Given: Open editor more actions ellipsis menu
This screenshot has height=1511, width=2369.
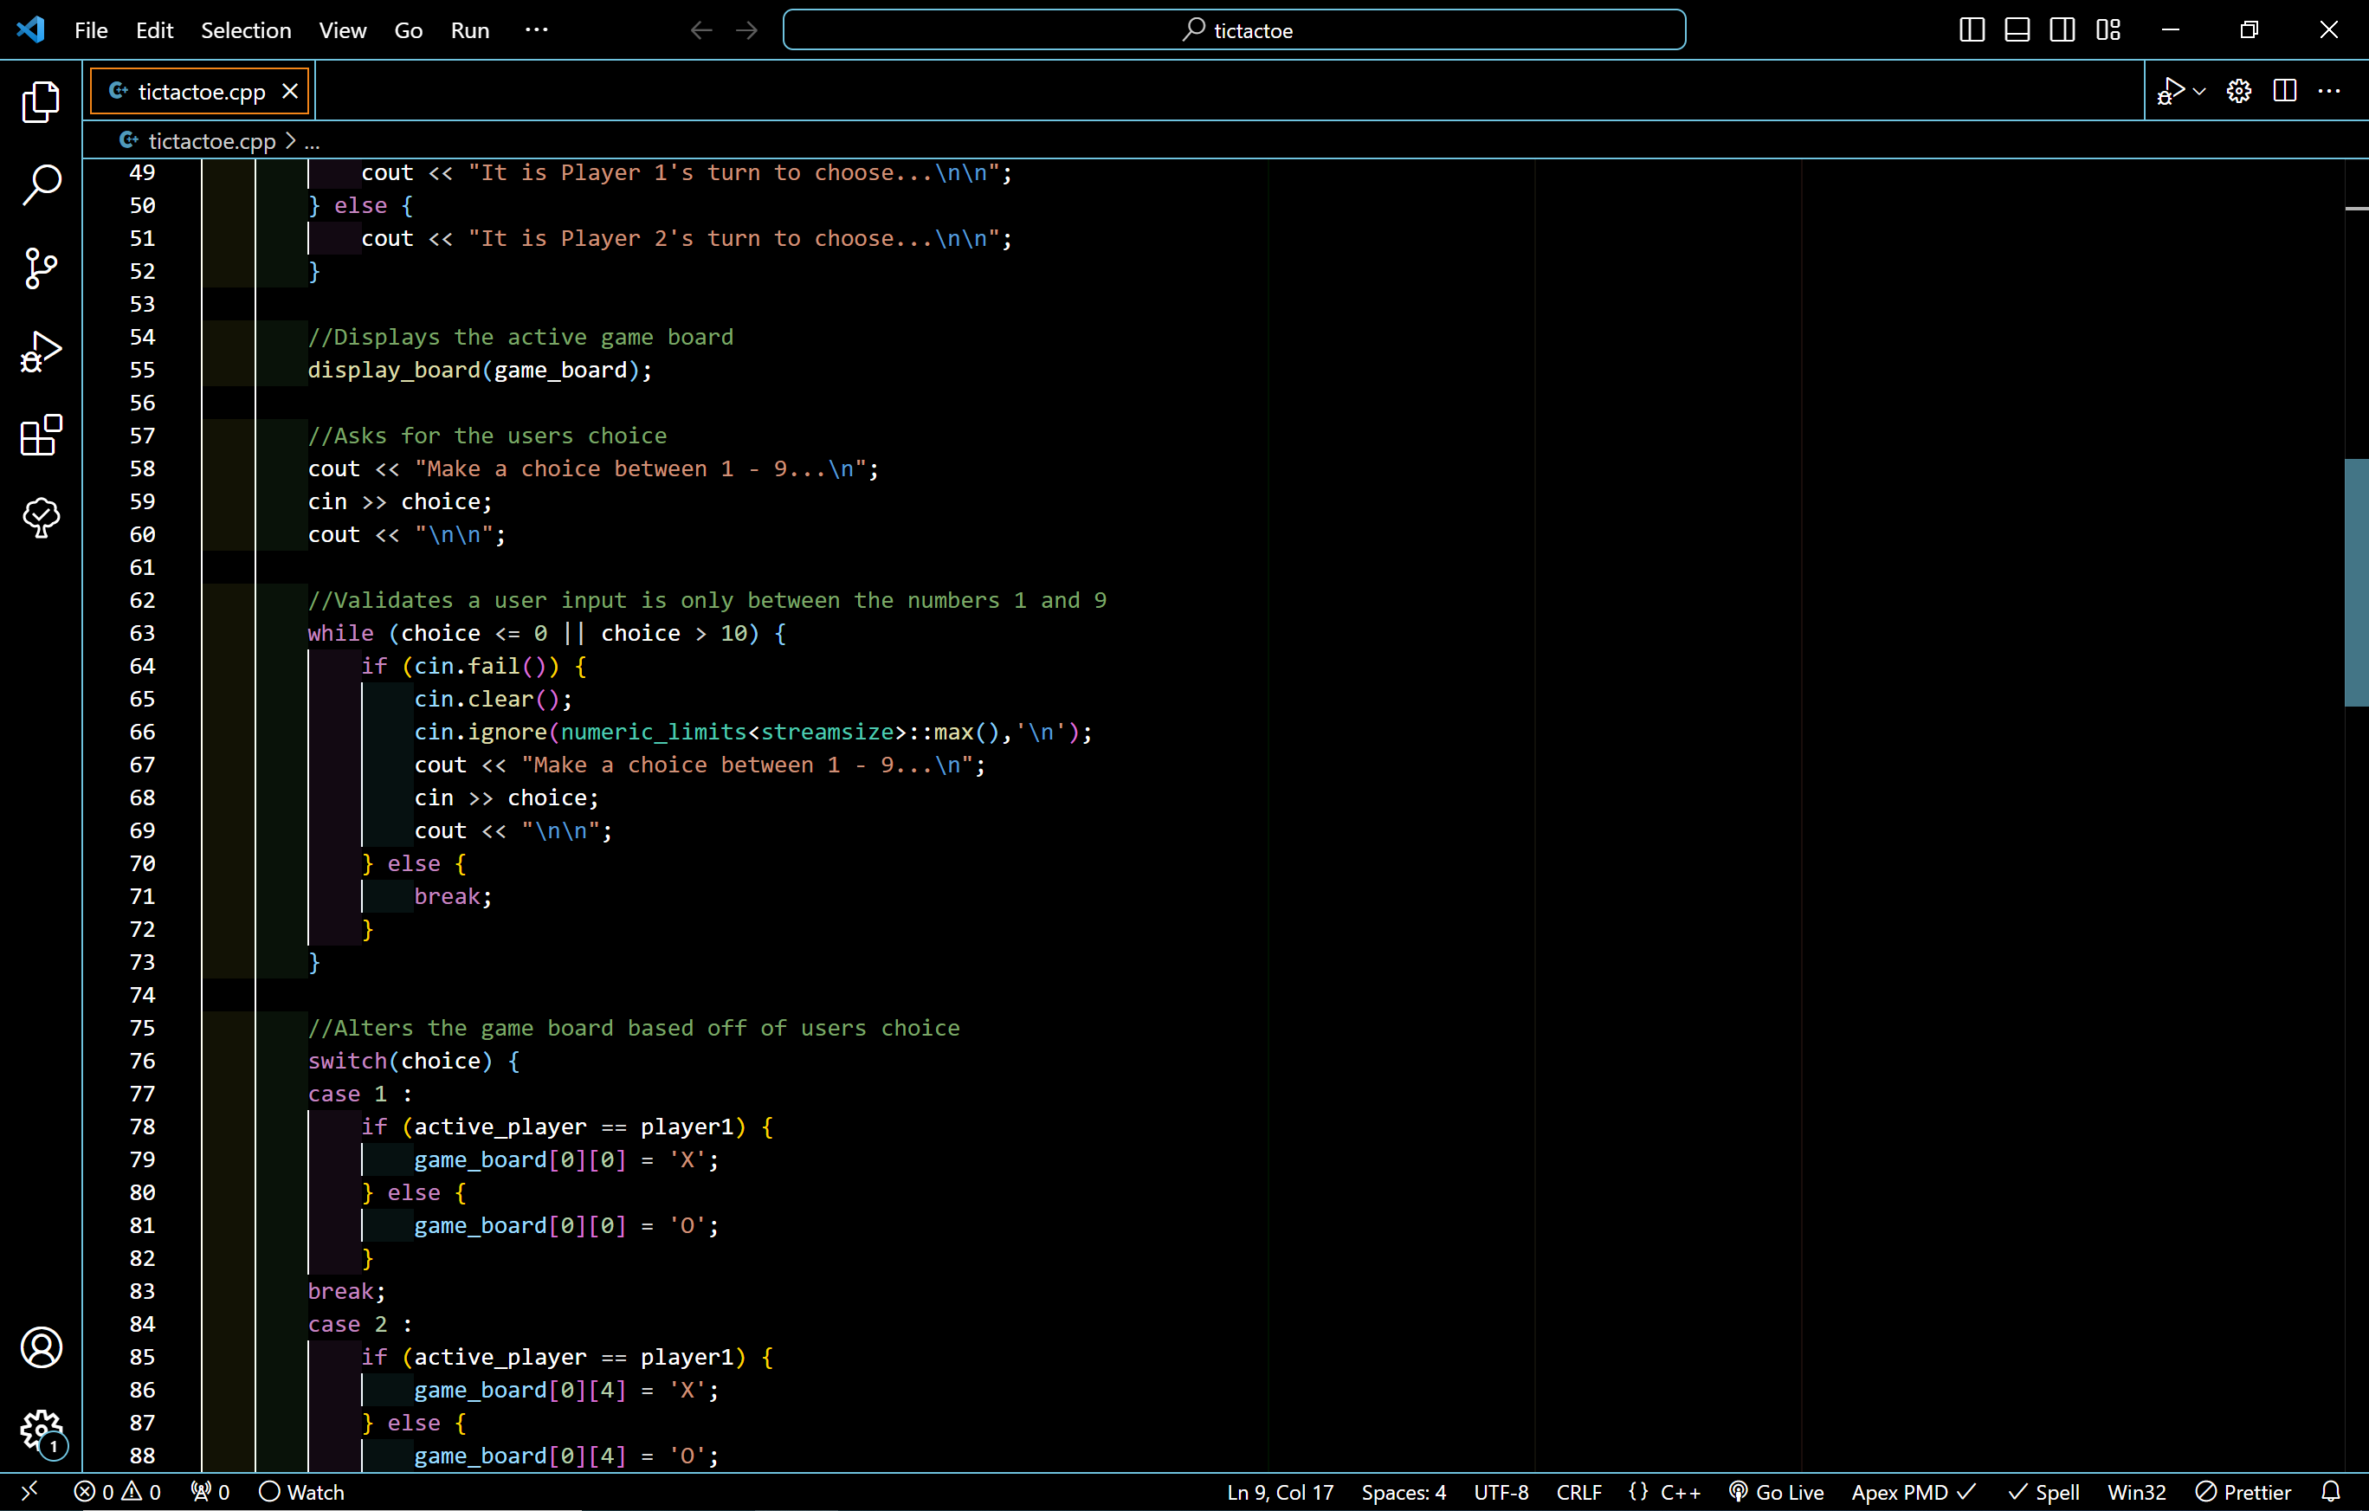Looking at the screenshot, I should (x=2331, y=89).
